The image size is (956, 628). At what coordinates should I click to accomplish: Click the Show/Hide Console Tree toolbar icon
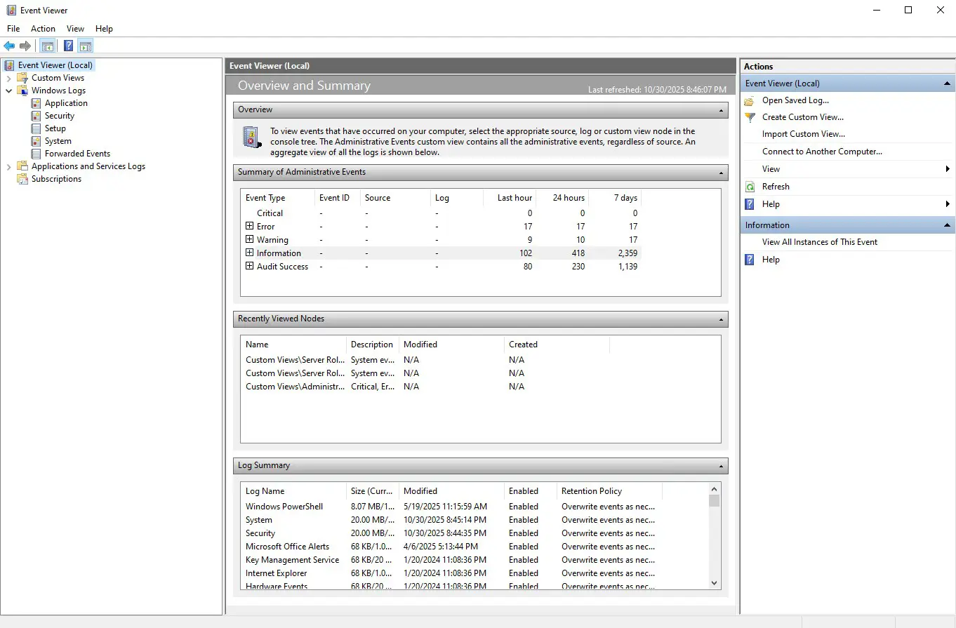pos(48,46)
